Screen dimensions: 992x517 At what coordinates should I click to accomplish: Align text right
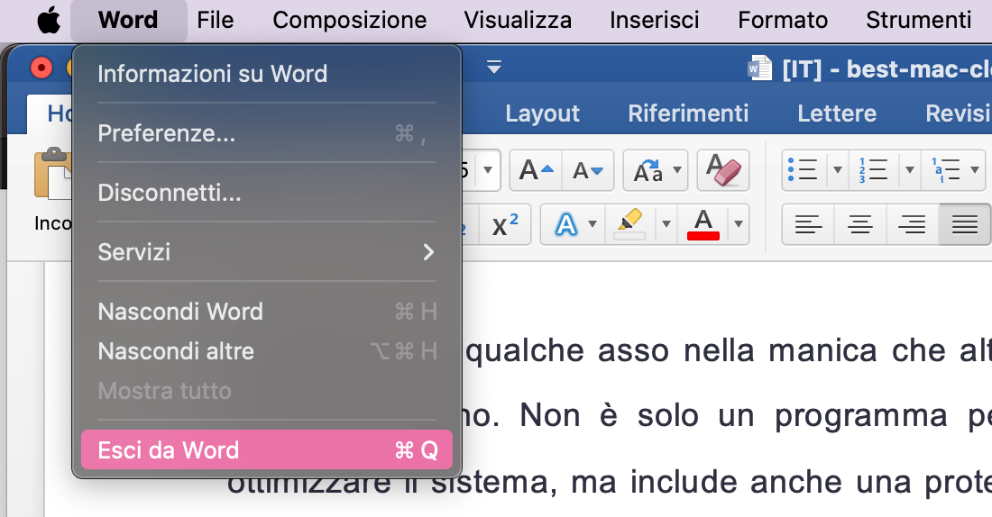tap(913, 224)
